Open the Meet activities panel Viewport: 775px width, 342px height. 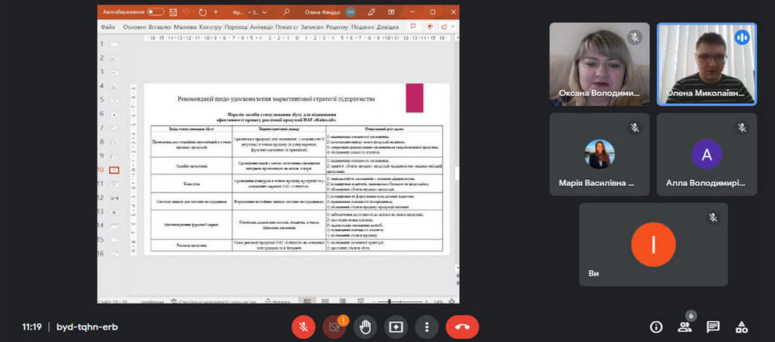click(x=742, y=327)
